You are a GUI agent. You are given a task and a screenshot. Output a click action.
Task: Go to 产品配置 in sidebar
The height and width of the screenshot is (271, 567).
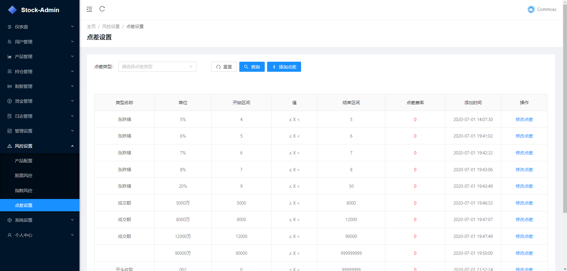tap(24, 161)
